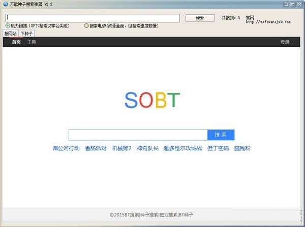The width and height of the screenshot is (305, 227).
Task: Open the 香肠派对 suggested search link
Action: coord(96,149)
